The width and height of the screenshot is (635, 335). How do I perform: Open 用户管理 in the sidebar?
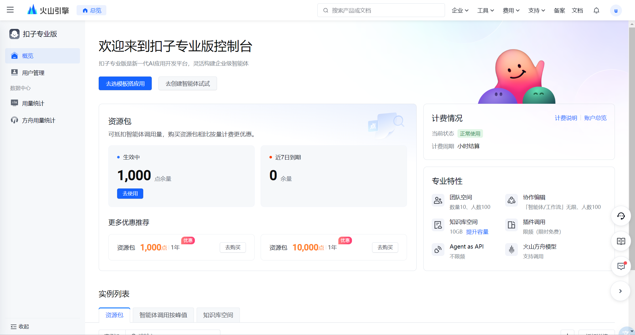pos(43,73)
